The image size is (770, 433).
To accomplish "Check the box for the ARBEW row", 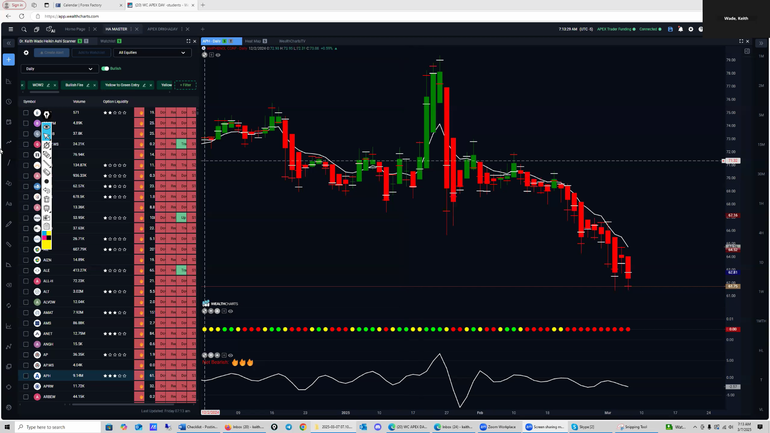I will [26, 397].
